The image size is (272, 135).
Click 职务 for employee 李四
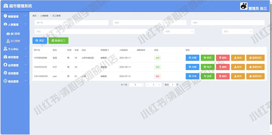[238, 58]
